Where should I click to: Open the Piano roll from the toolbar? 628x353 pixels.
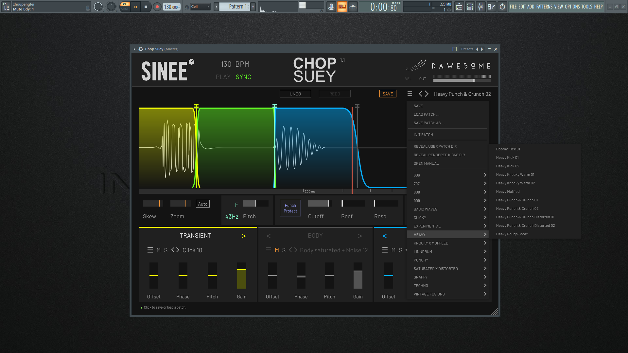coord(492,7)
